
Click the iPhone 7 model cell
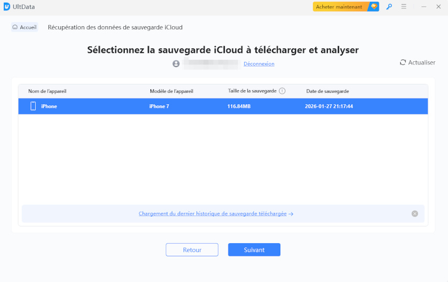[159, 106]
